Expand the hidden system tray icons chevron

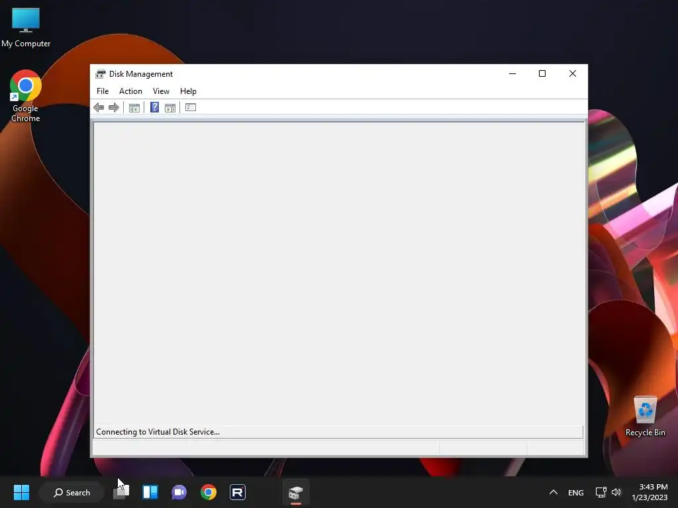553,492
